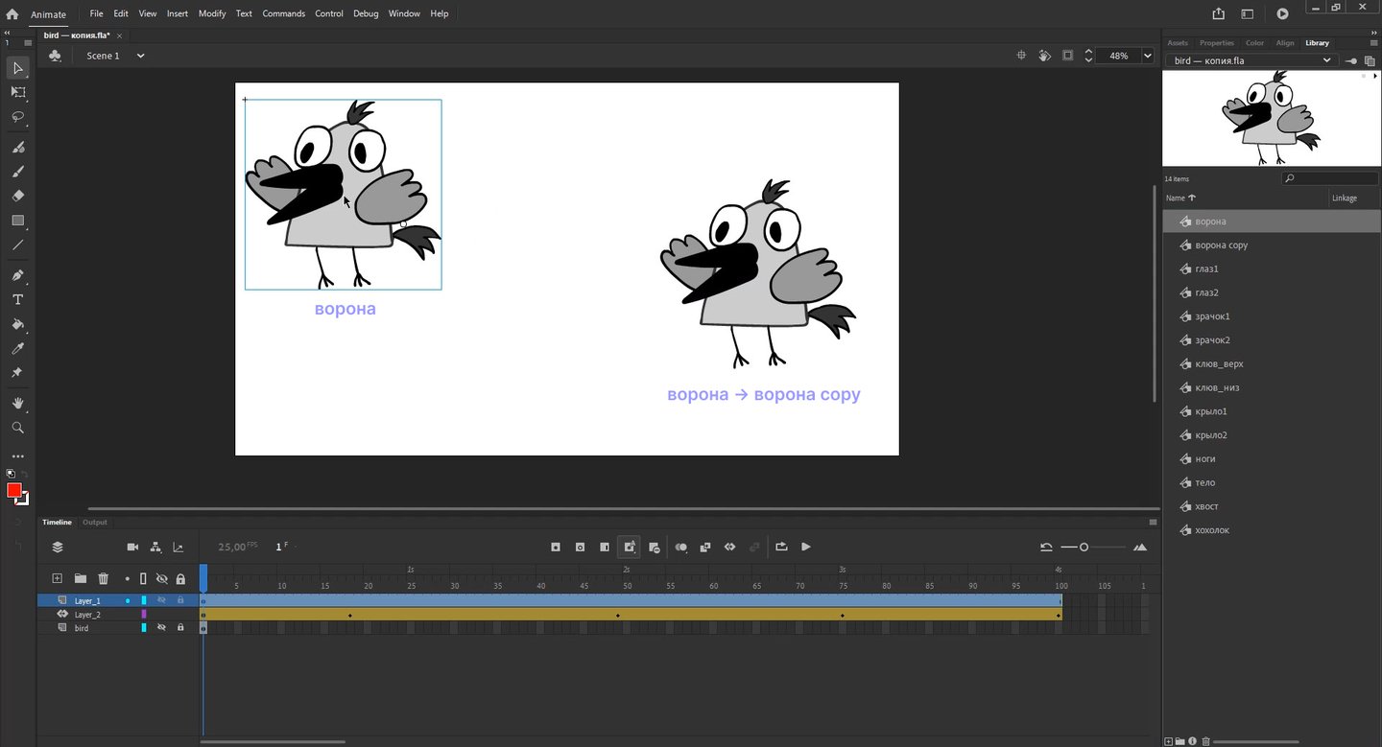Viewport: 1382px width, 747px height.
Task: Toggle visibility of the bird layer
Action: coord(161,627)
